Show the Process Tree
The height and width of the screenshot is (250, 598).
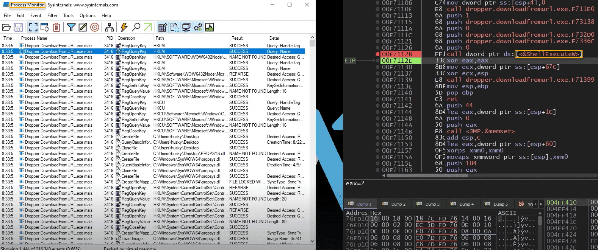pos(110,27)
